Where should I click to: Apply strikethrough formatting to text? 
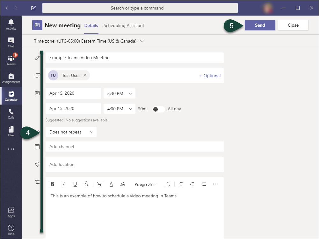click(86, 184)
